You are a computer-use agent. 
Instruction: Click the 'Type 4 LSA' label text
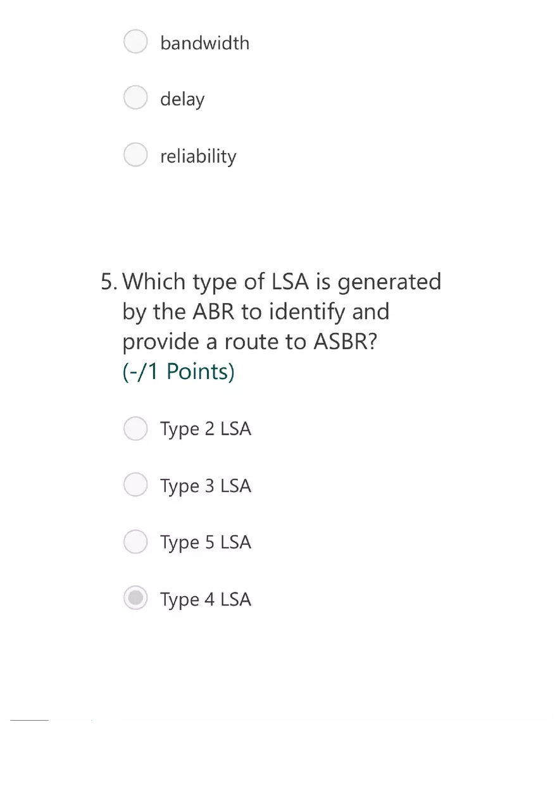pos(206,600)
